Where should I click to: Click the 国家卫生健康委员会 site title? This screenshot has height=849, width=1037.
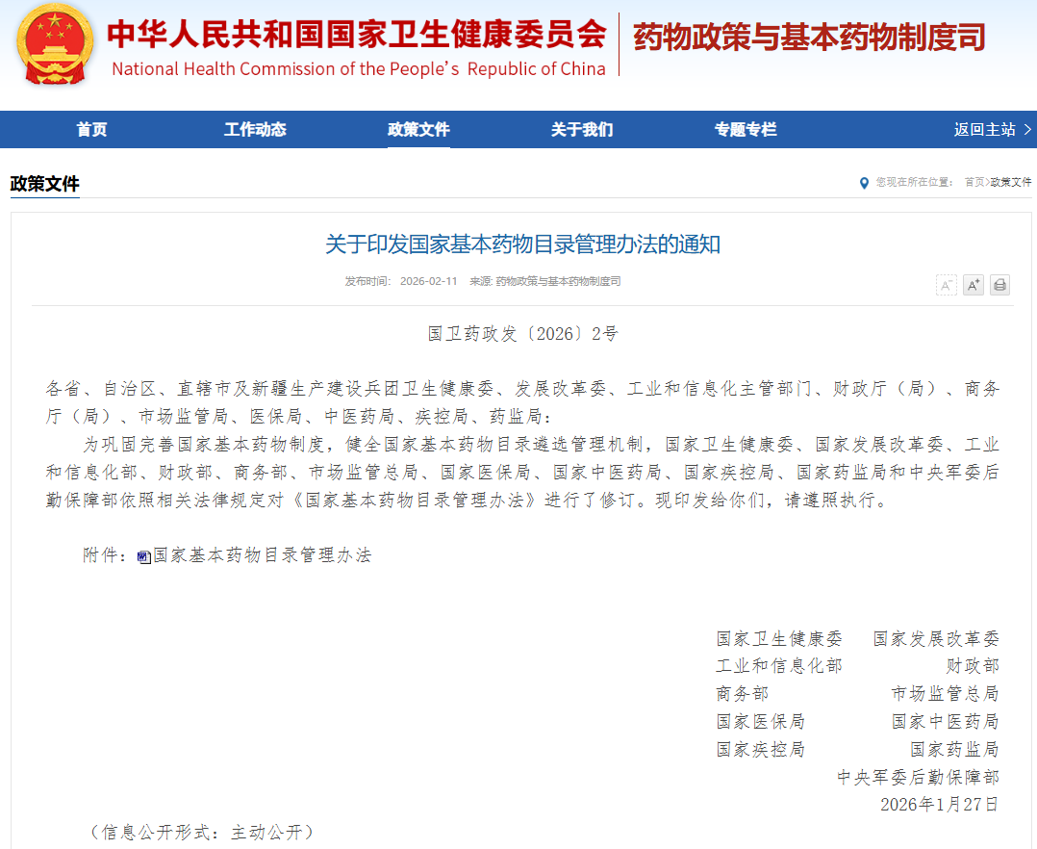pyautogui.click(x=357, y=35)
